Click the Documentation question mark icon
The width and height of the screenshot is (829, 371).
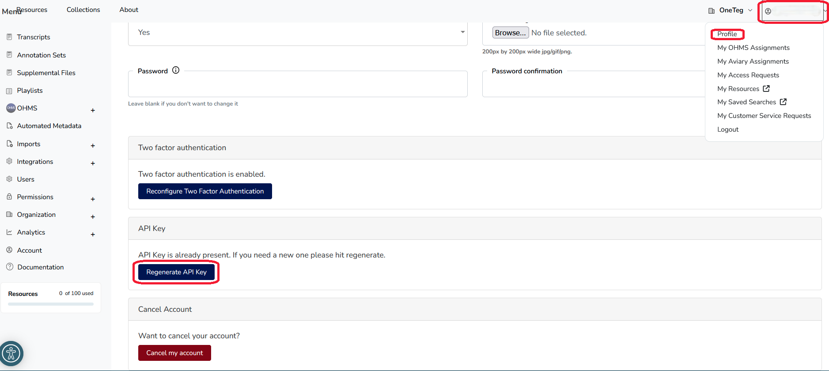click(10, 267)
